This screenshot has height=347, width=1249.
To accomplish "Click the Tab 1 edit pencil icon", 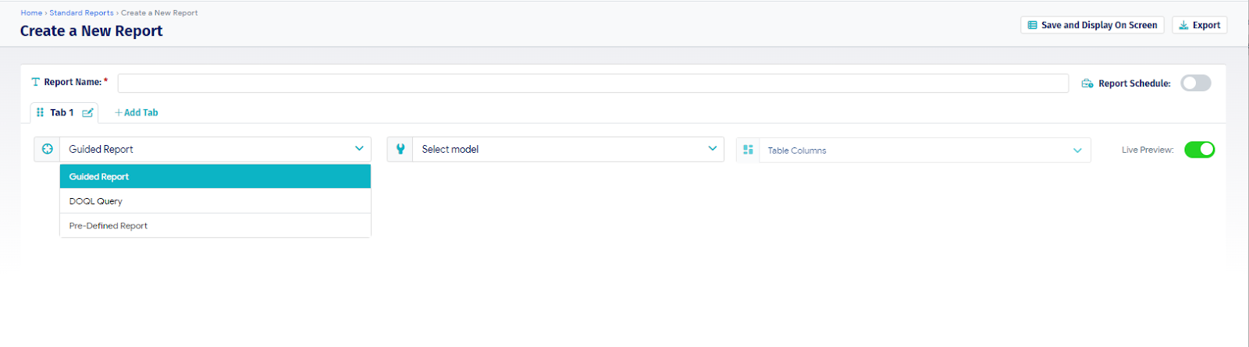I will click(x=87, y=113).
